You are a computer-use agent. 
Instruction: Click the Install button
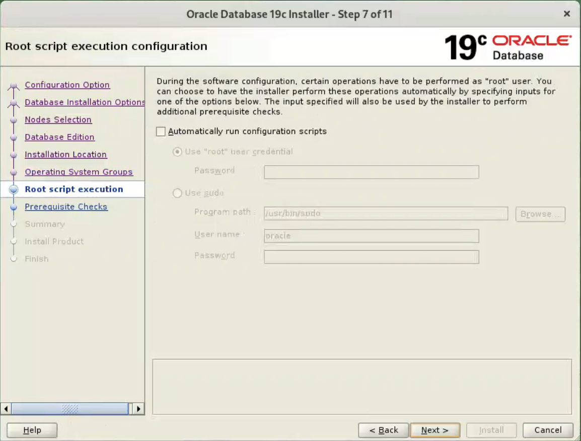[x=491, y=430]
